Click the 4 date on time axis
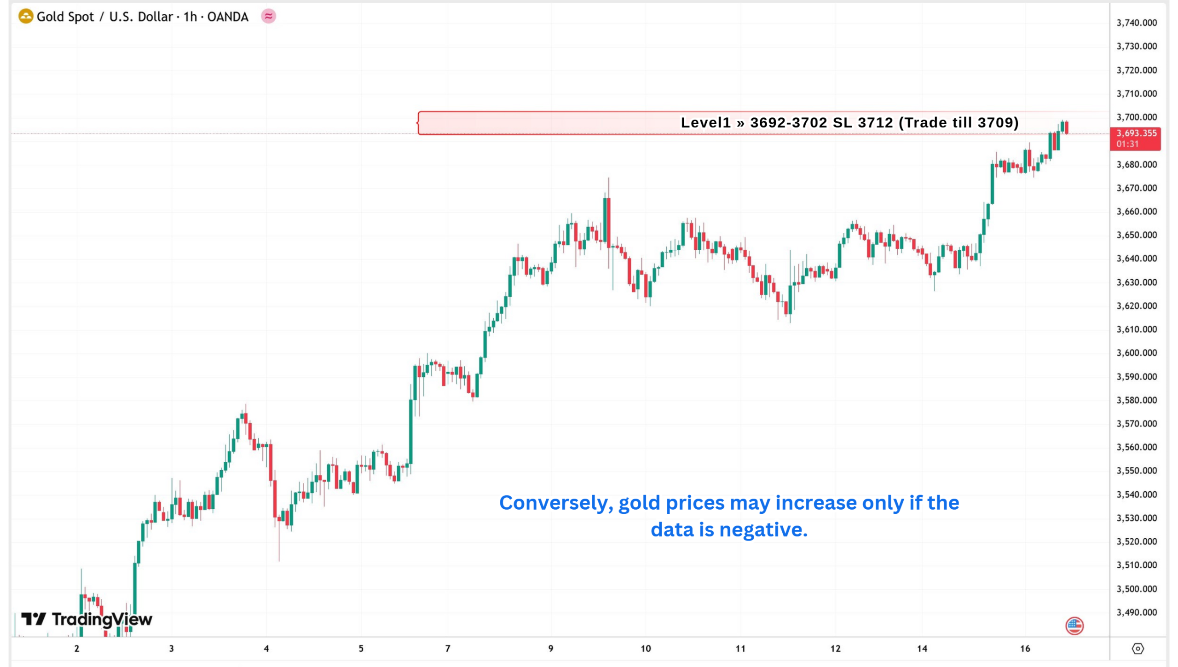The image size is (1178, 667). tap(266, 649)
